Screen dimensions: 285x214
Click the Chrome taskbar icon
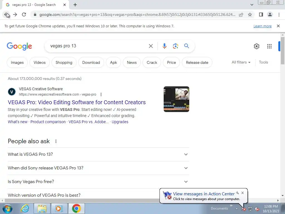tap(76, 208)
